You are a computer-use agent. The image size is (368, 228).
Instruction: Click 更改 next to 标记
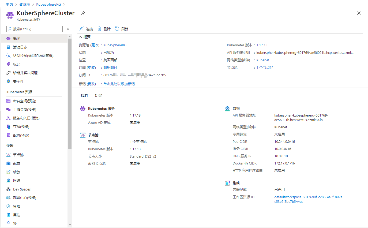click(92, 84)
